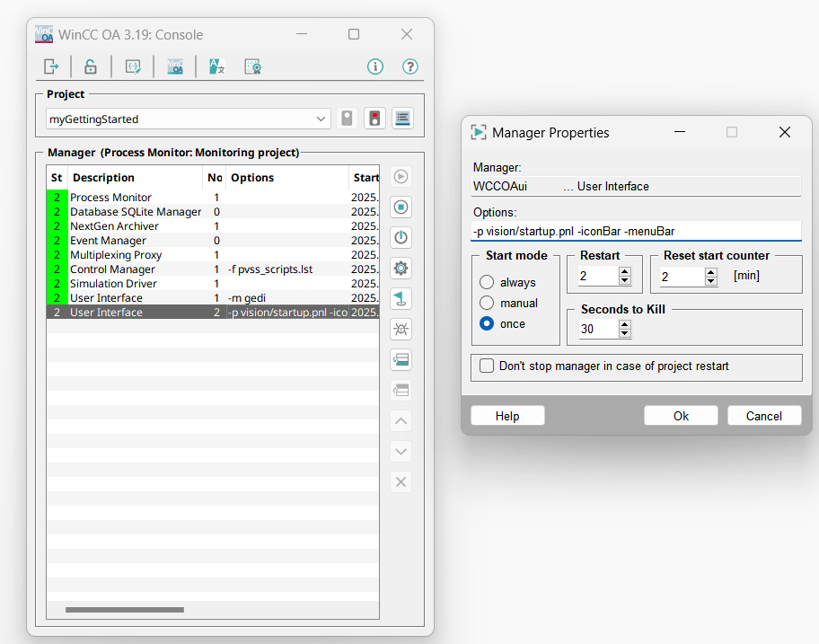Open the license certificate icon
Image resolution: width=819 pixels, height=644 pixels.
pyautogui.click(x=253, y=66)
